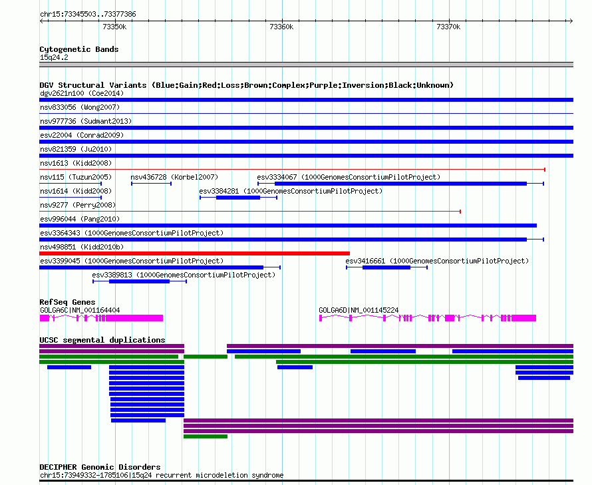Screen dimensions: 592x485
Task: Click the ruler's right arrow end
Action: [571, 21]
